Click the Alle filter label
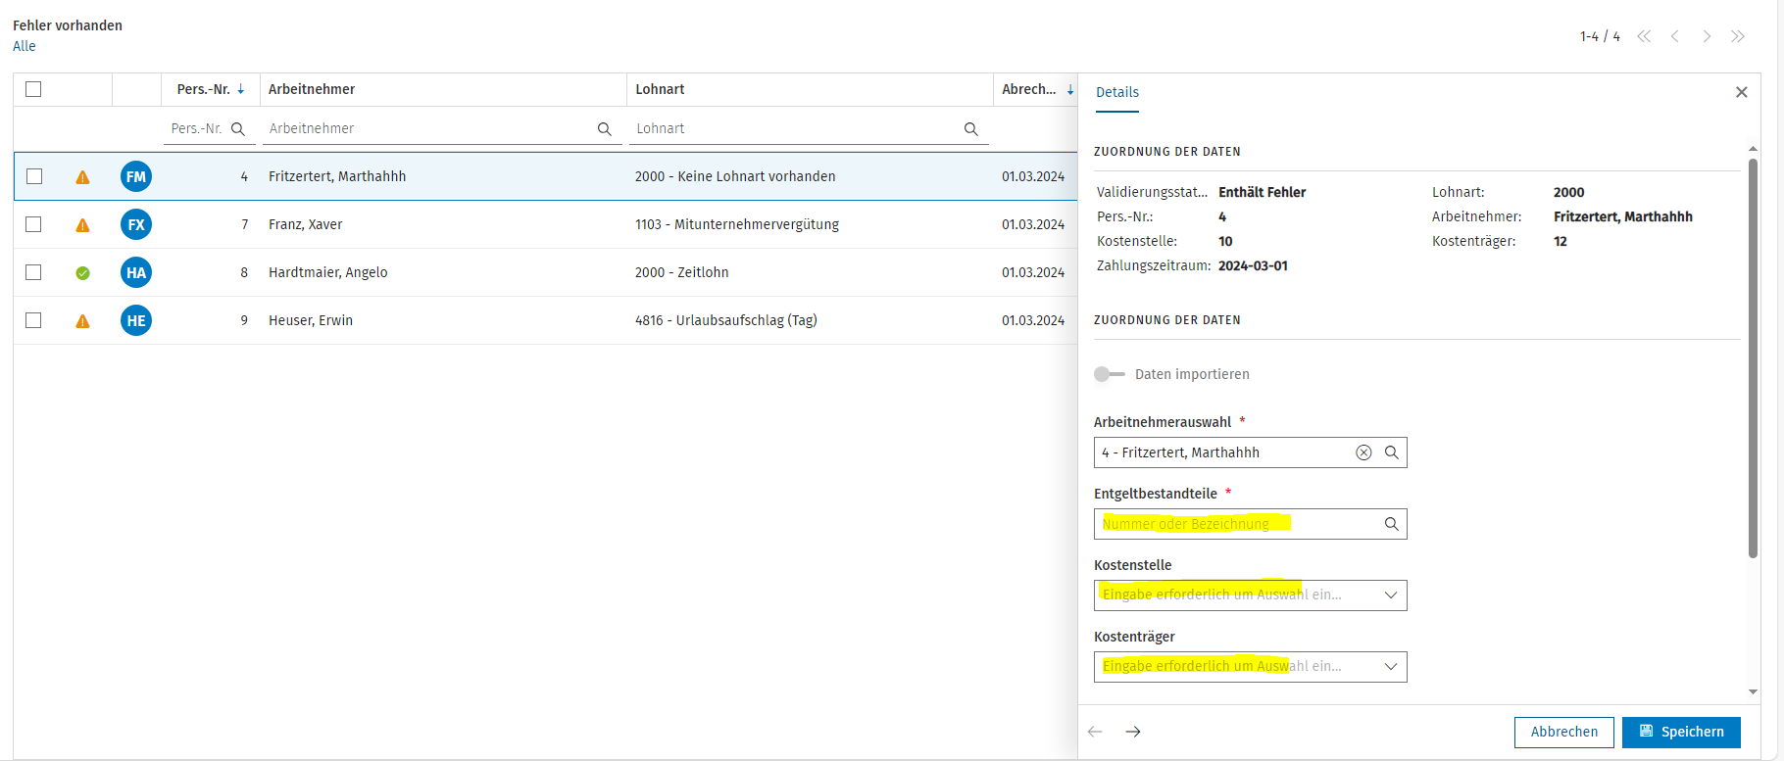1784x761 pixels. 25,46
